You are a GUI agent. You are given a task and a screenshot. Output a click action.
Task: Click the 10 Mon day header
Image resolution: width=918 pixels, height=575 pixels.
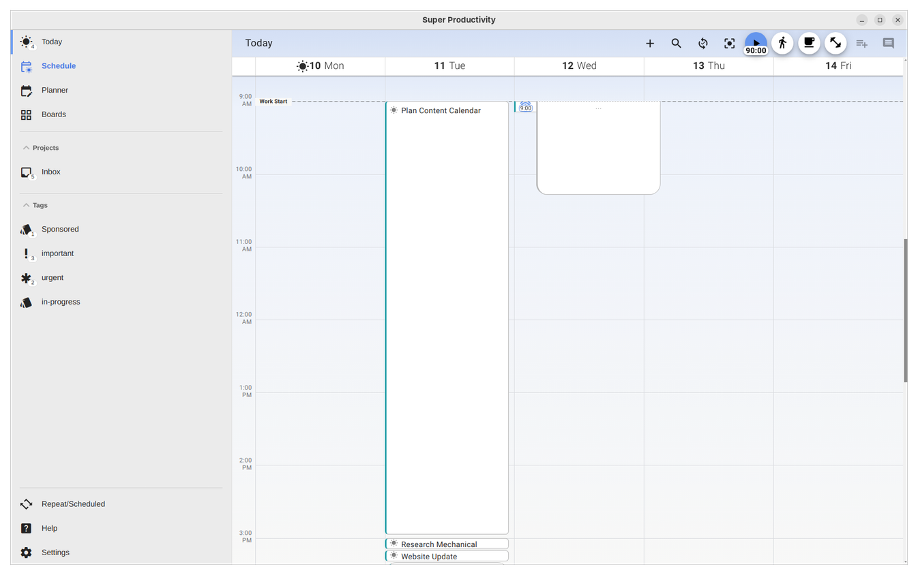(320, 65)
